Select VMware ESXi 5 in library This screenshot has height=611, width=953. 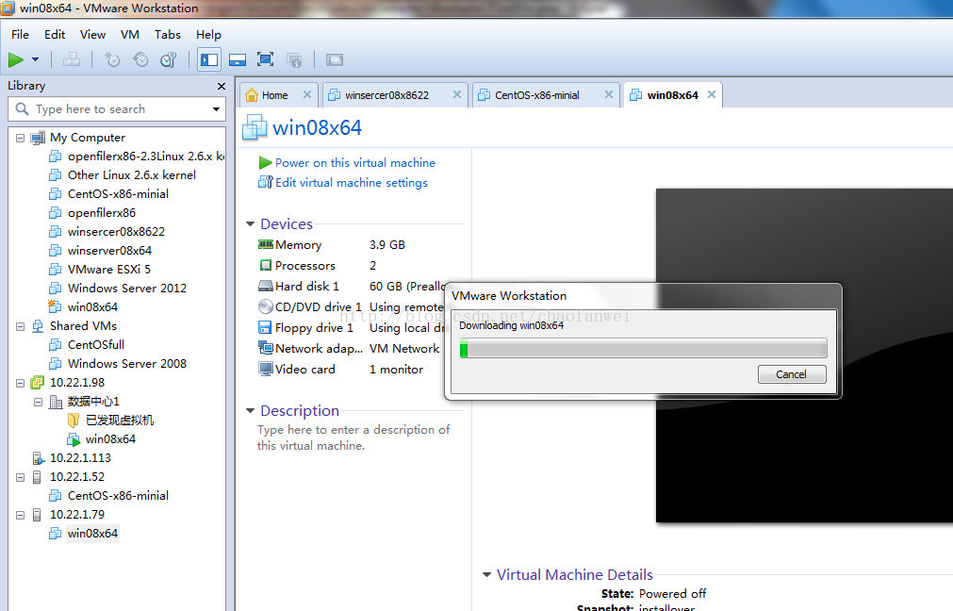click(100, 270)
